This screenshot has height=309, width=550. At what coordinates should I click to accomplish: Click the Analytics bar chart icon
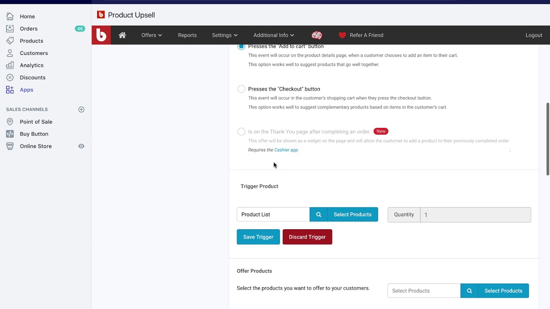point(10,65)
